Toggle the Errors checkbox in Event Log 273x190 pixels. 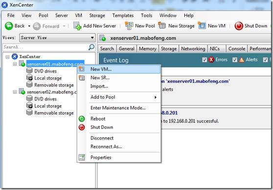point(205,60)
